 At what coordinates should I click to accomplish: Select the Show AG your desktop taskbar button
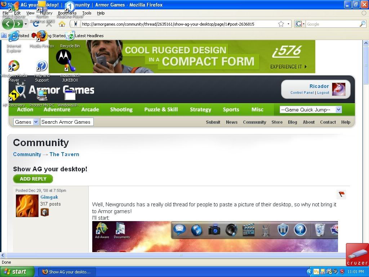point(67,272)
